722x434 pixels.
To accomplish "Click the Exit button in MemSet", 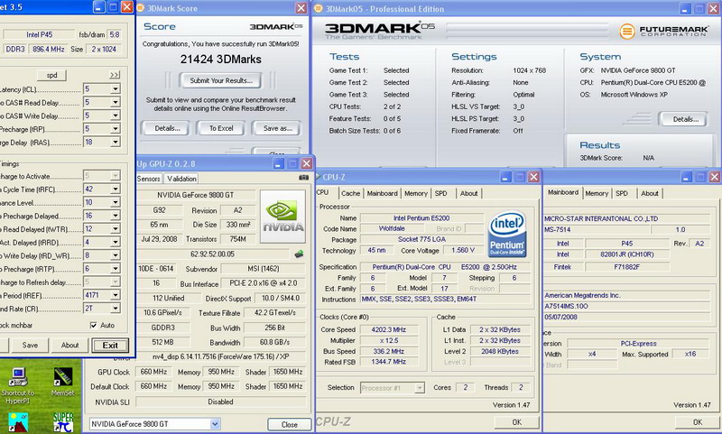I will pos(110,346).
